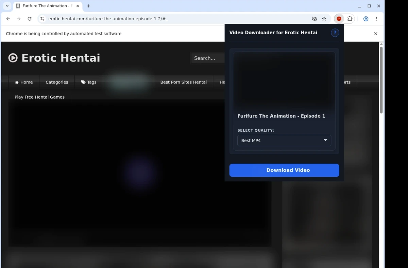The image size is (408, 268).
Task: Bookmark this page with the star
Action: click(324, 19)
